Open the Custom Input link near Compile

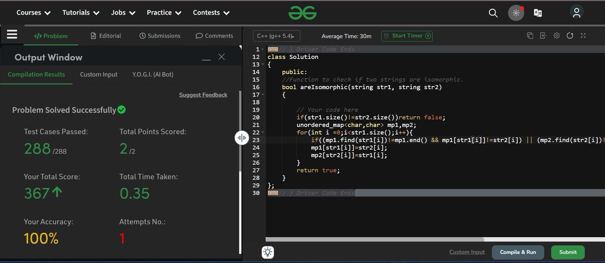(467, 252)
